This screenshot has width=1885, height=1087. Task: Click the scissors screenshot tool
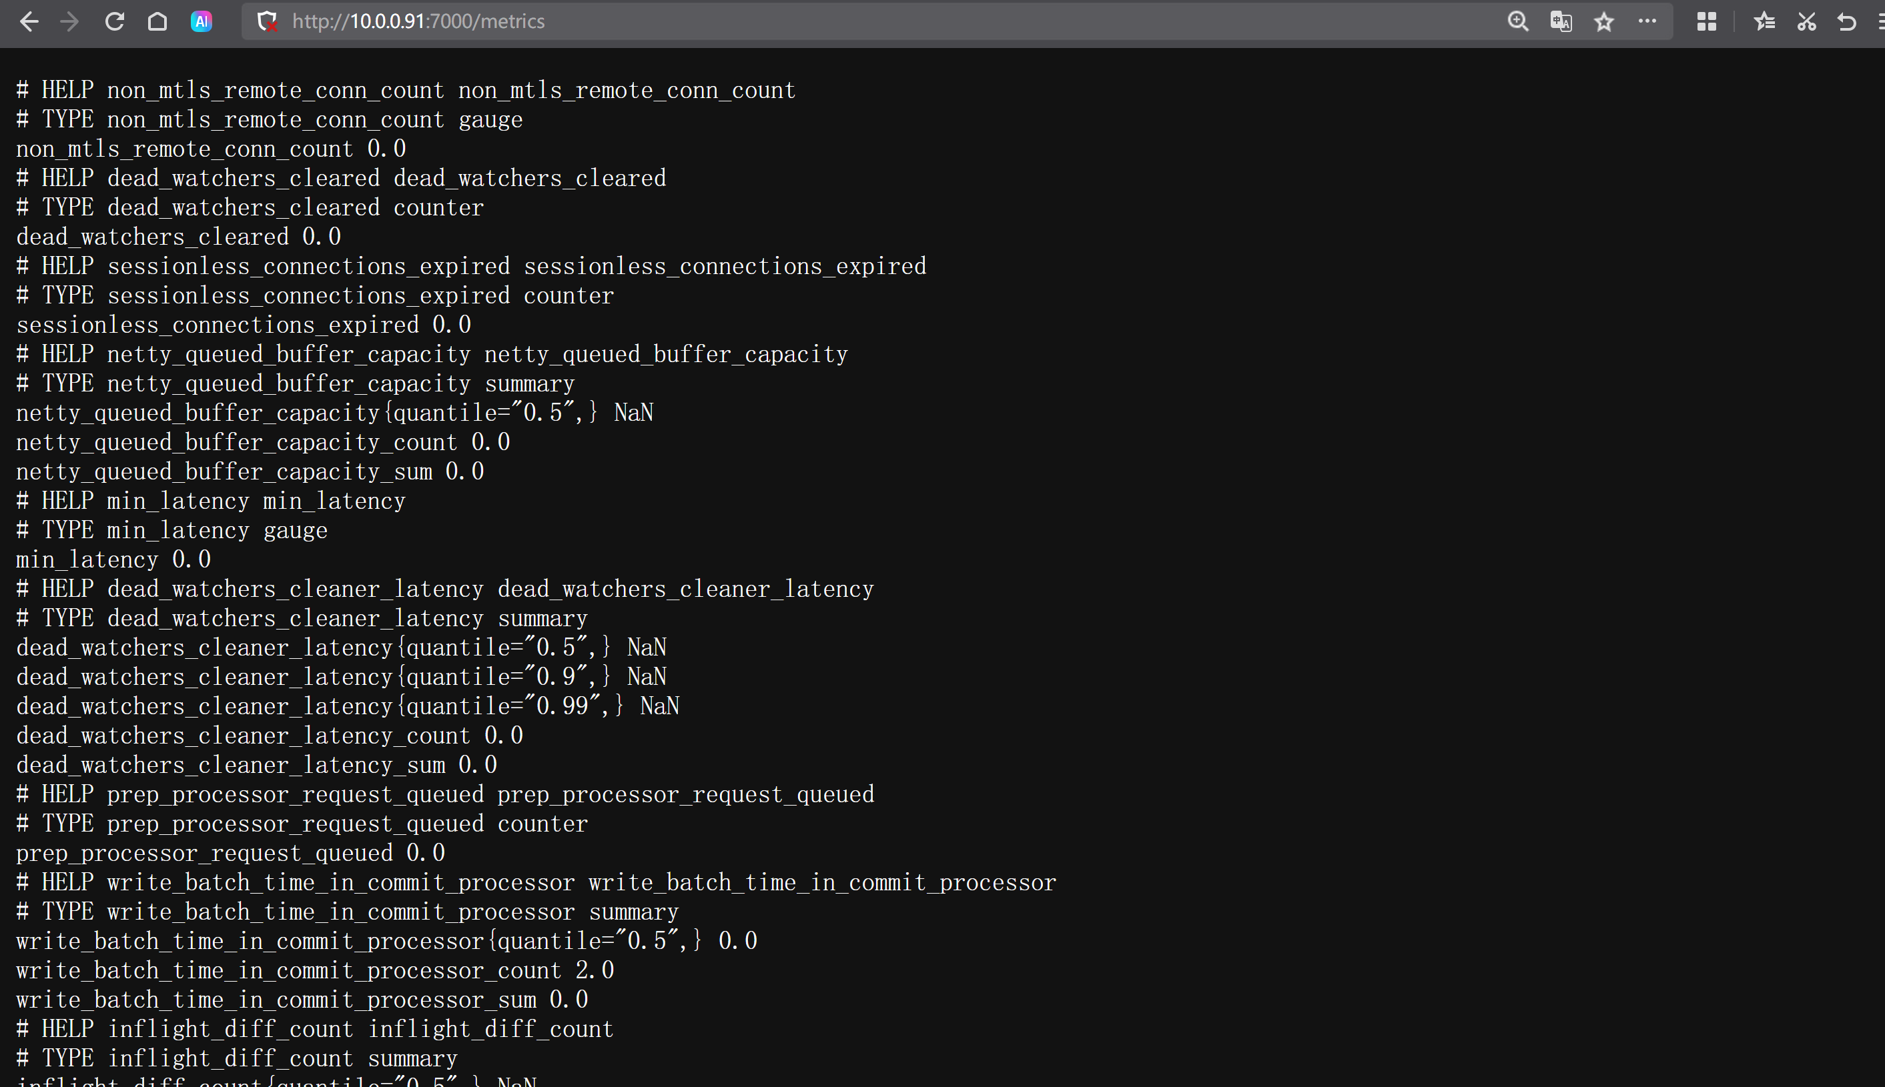pyautogui.click(x=1806, y=21)
